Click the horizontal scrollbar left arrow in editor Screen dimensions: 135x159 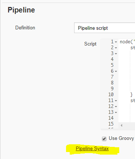tap(121, 125)
